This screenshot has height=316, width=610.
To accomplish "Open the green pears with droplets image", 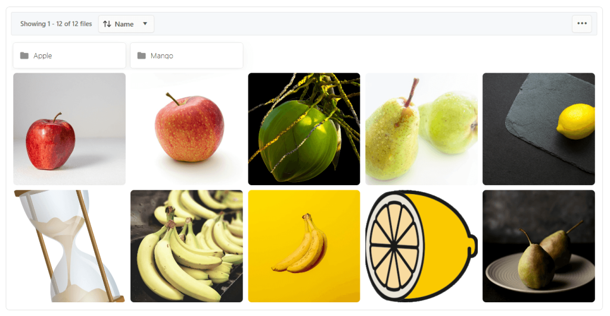I will [x=421, y=129].
